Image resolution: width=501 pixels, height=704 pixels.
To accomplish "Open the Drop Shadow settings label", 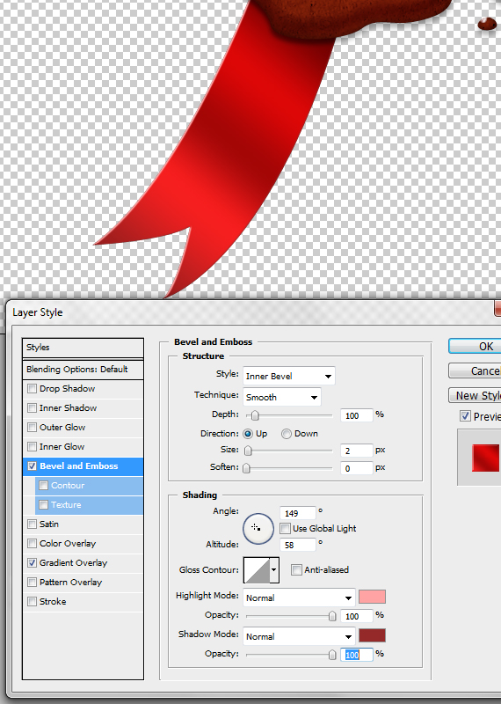I will coord(68,388).
